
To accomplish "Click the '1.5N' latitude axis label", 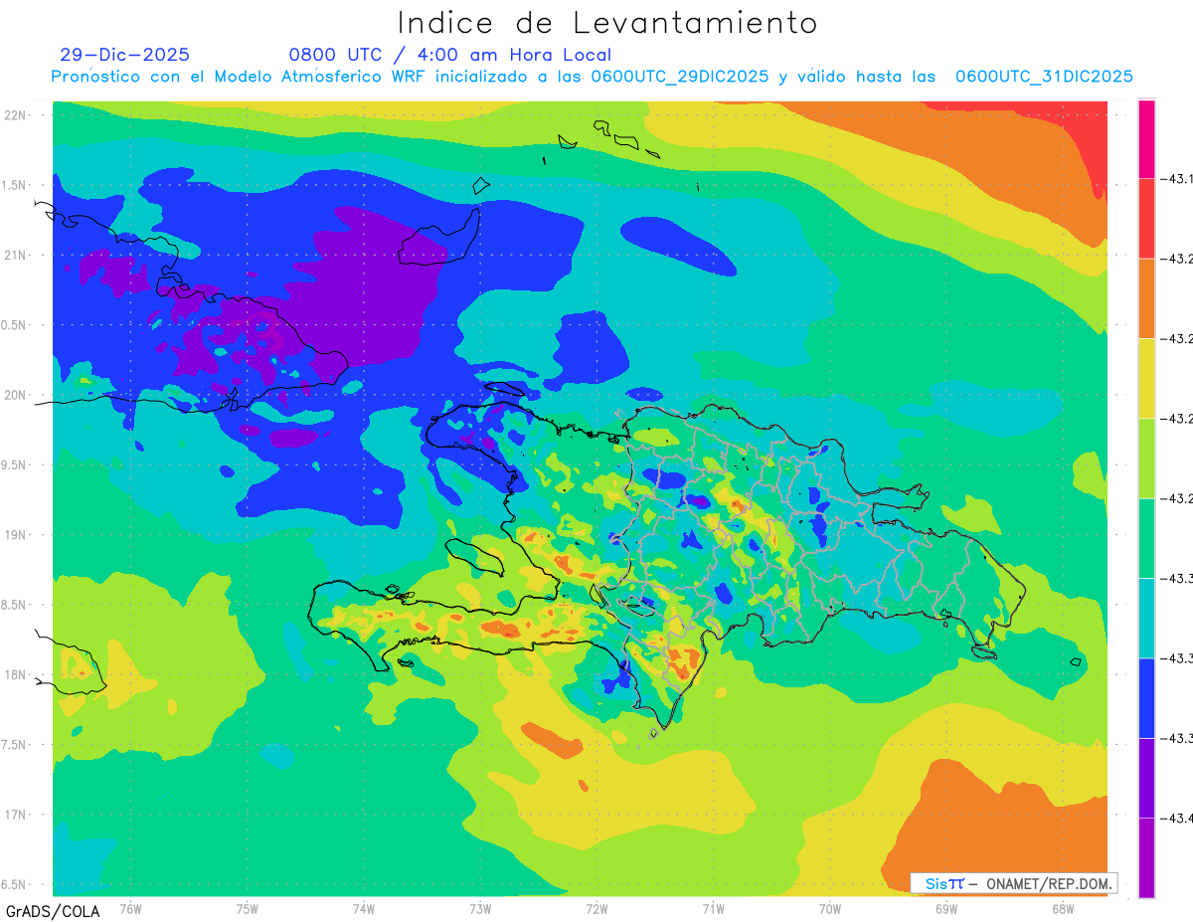I will click(x=15, y=185).
